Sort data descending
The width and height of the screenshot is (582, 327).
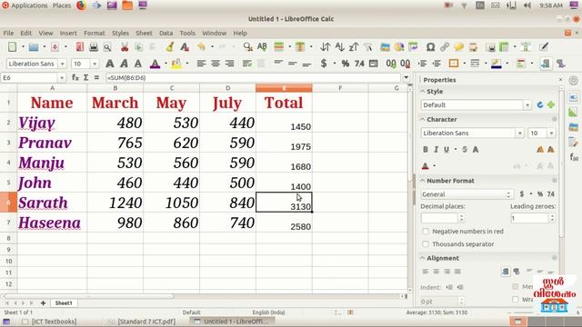click(354, 47)
